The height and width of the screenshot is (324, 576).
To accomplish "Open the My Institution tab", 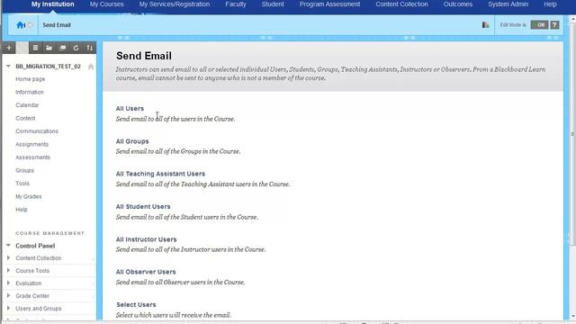I will (x=52, y=4).
